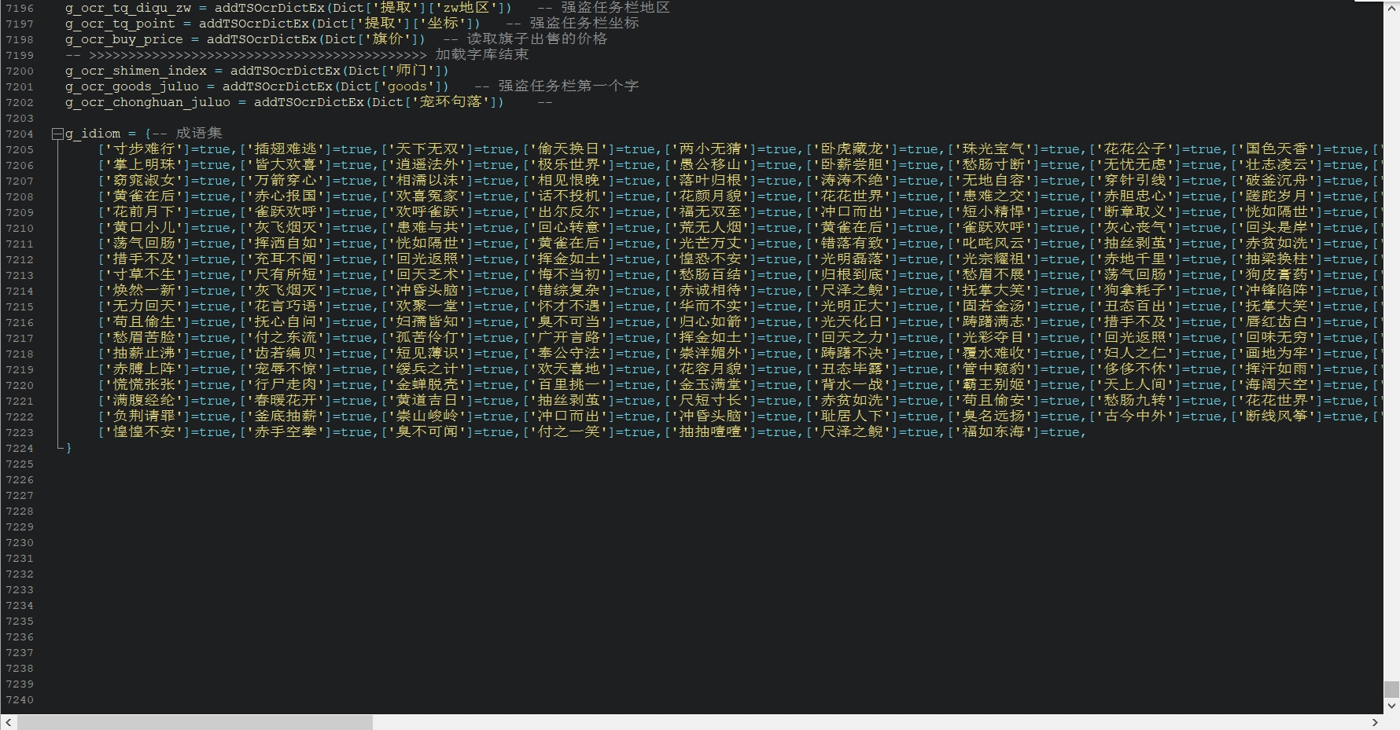Click the closing brace ending g_idiom
This screenshot has height=730, width=1400.
(x=69, y=448)
